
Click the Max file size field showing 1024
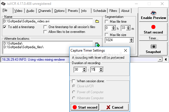coord(117,40)
